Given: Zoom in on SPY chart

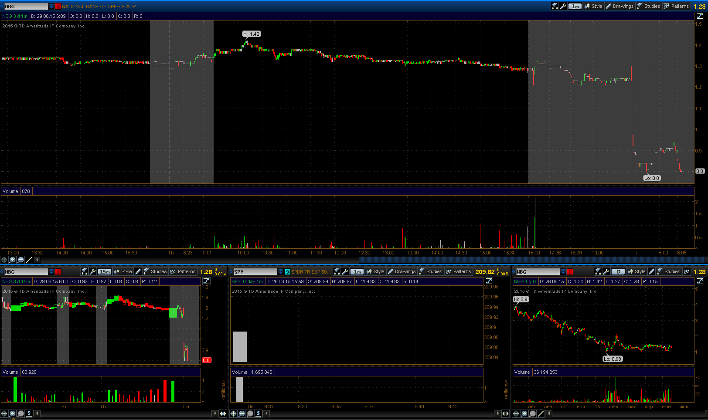Looking at the screenshot, I should [242, 413].
